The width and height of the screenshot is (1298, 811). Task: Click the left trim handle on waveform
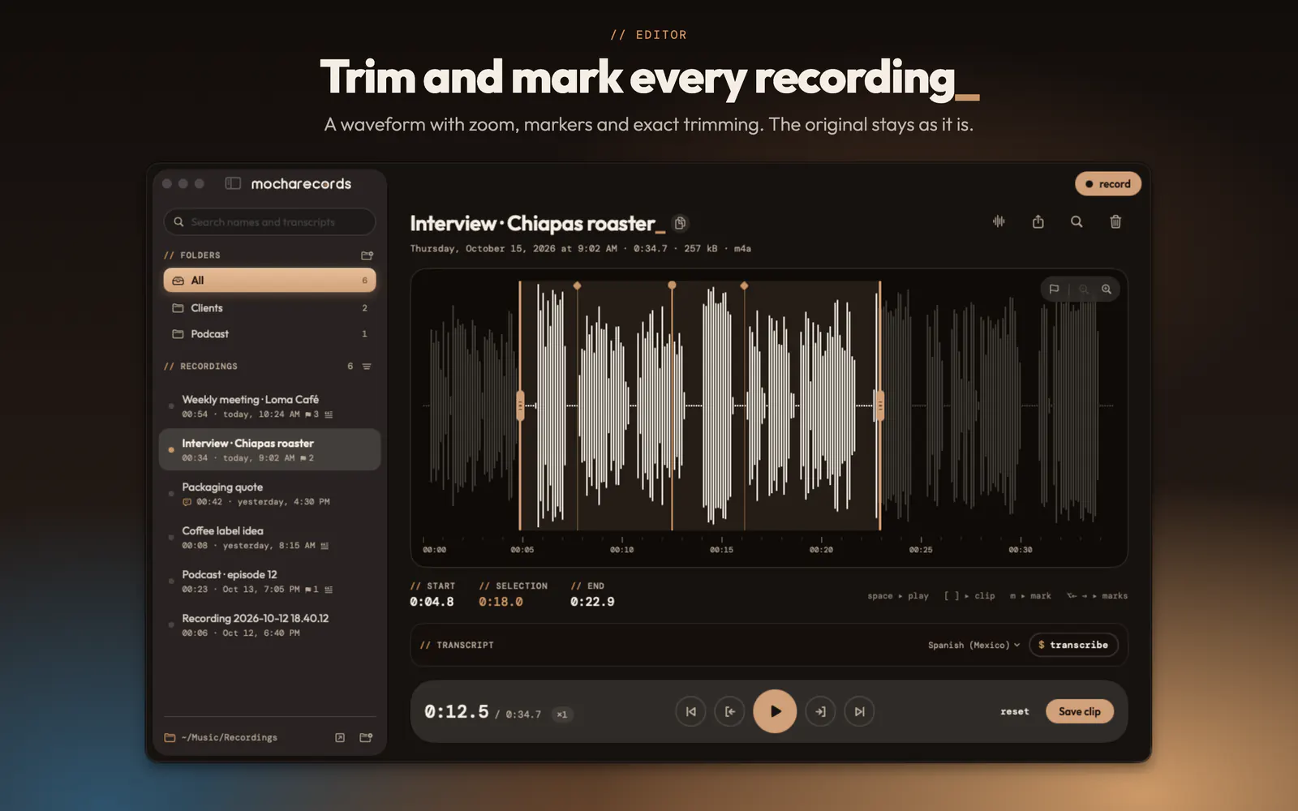pyautogui.click(x=520, y=405)
